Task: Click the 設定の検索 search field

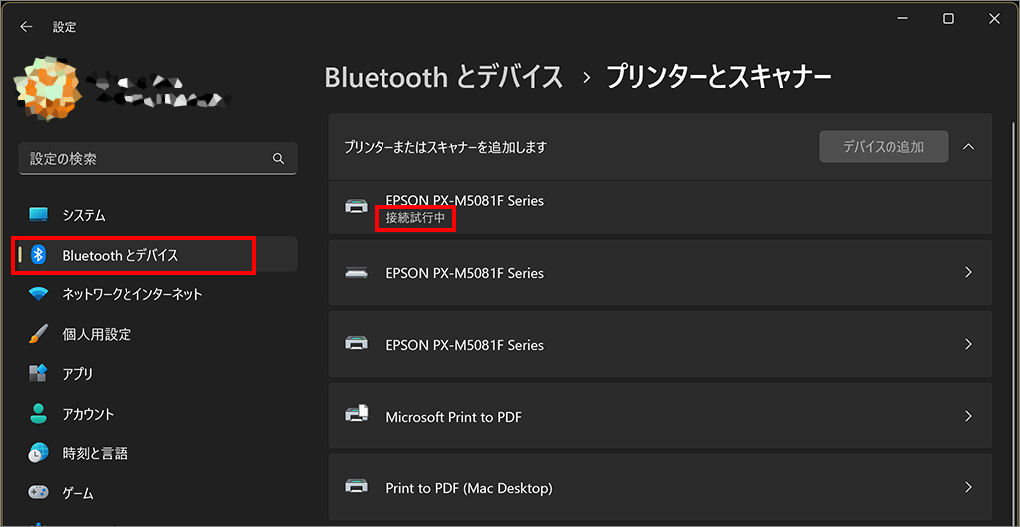Action: click(157, 159)
